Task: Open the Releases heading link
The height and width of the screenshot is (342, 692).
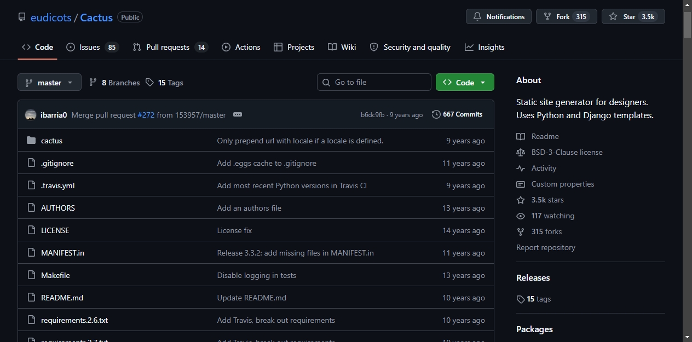Action: click(533, 277)
